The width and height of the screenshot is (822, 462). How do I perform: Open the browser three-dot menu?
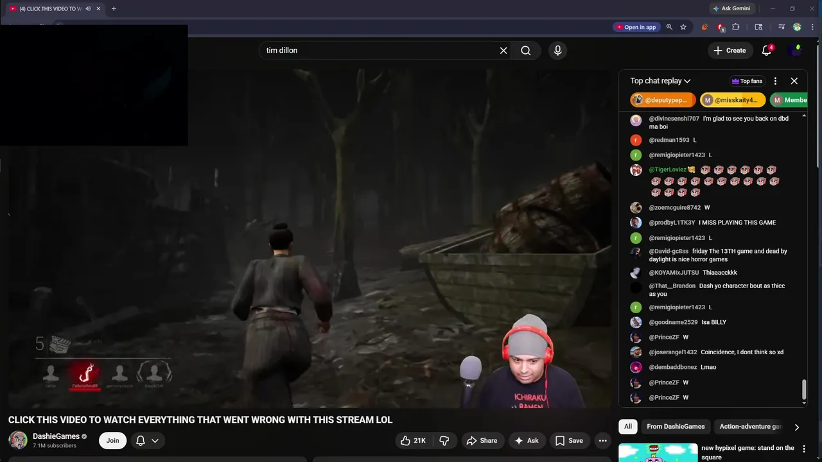point(812,27)
